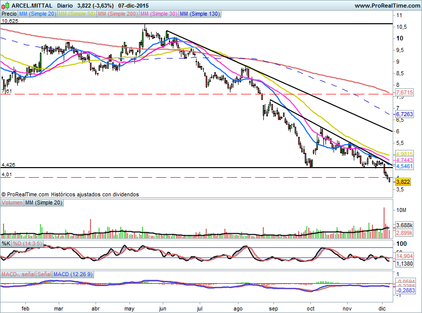Click the may label on time axis

pos(129,308)
